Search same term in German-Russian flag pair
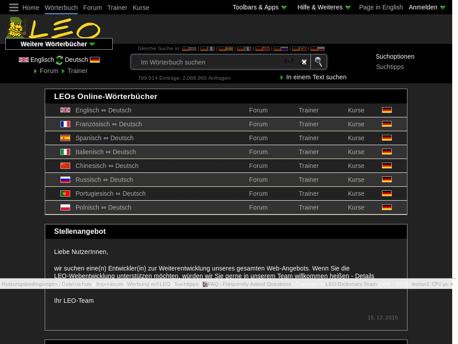Viewport: 458px width, 344px height. click(281, 49)
